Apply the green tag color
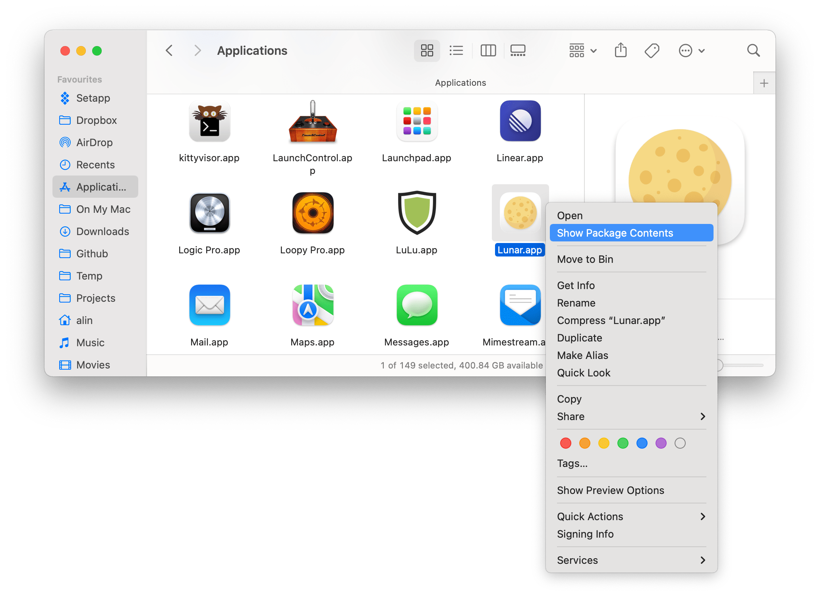The image size is (820, 594). click(623, 443)
